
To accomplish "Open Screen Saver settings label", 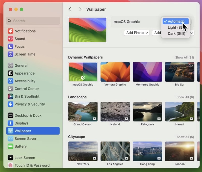I will tap(26, 139).
